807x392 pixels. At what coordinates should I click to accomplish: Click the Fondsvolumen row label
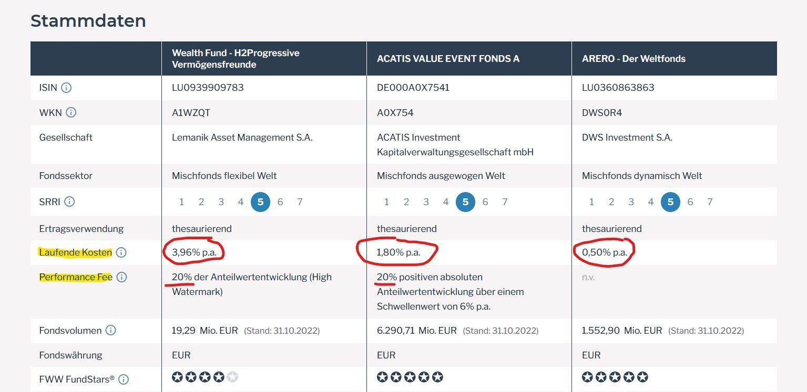click(x=70, y=331)
